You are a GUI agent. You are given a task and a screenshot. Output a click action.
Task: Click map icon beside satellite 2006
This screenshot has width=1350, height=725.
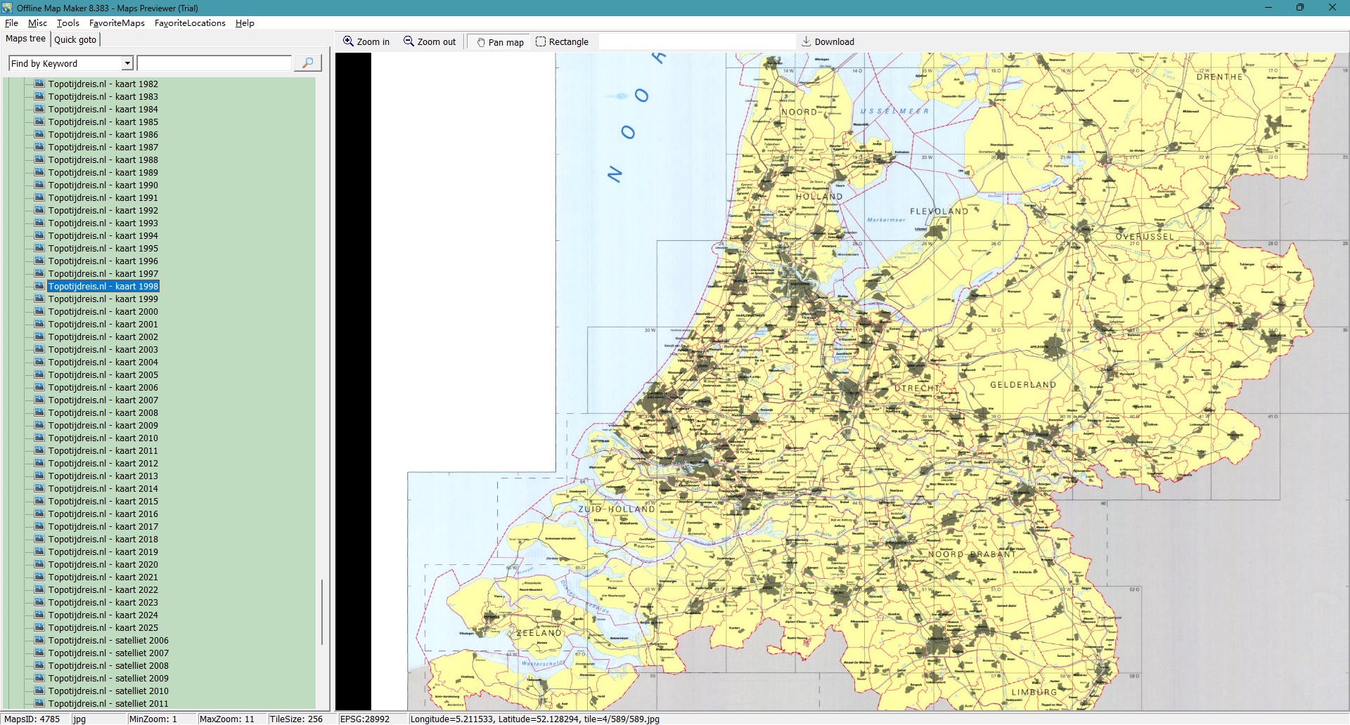(39, 640)
